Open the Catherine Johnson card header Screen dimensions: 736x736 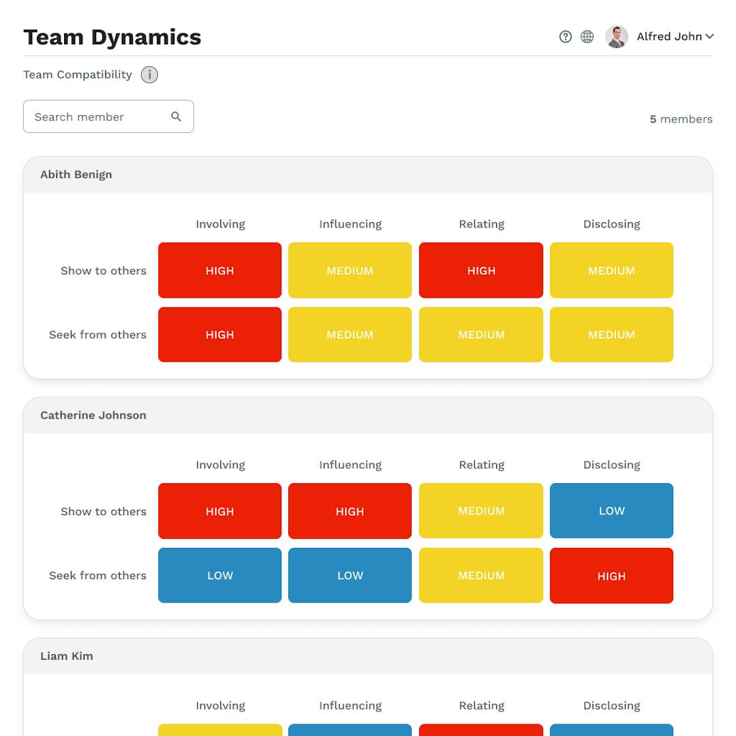point(367,415)
